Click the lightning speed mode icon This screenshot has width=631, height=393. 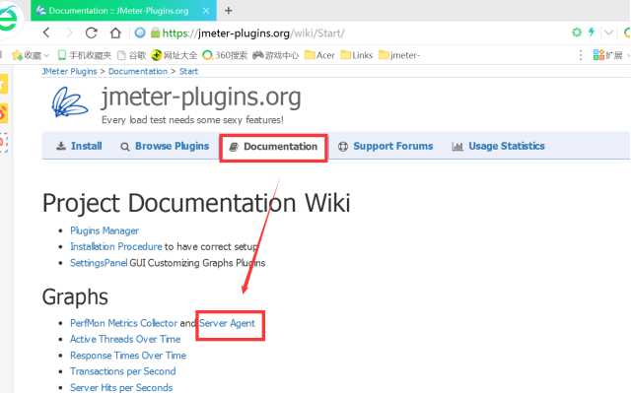pos(592,33)
